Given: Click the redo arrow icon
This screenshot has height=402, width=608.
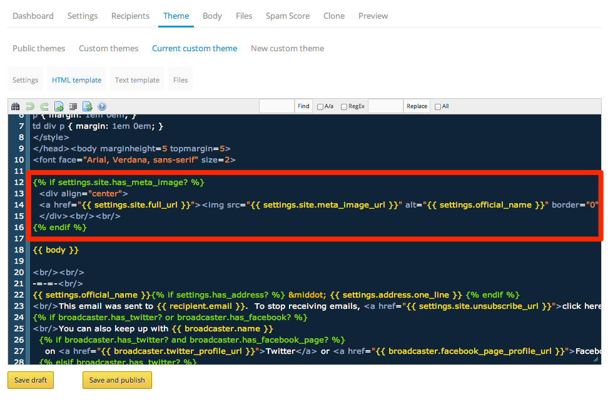Looking at the screenshot, I should coord(44,106).
